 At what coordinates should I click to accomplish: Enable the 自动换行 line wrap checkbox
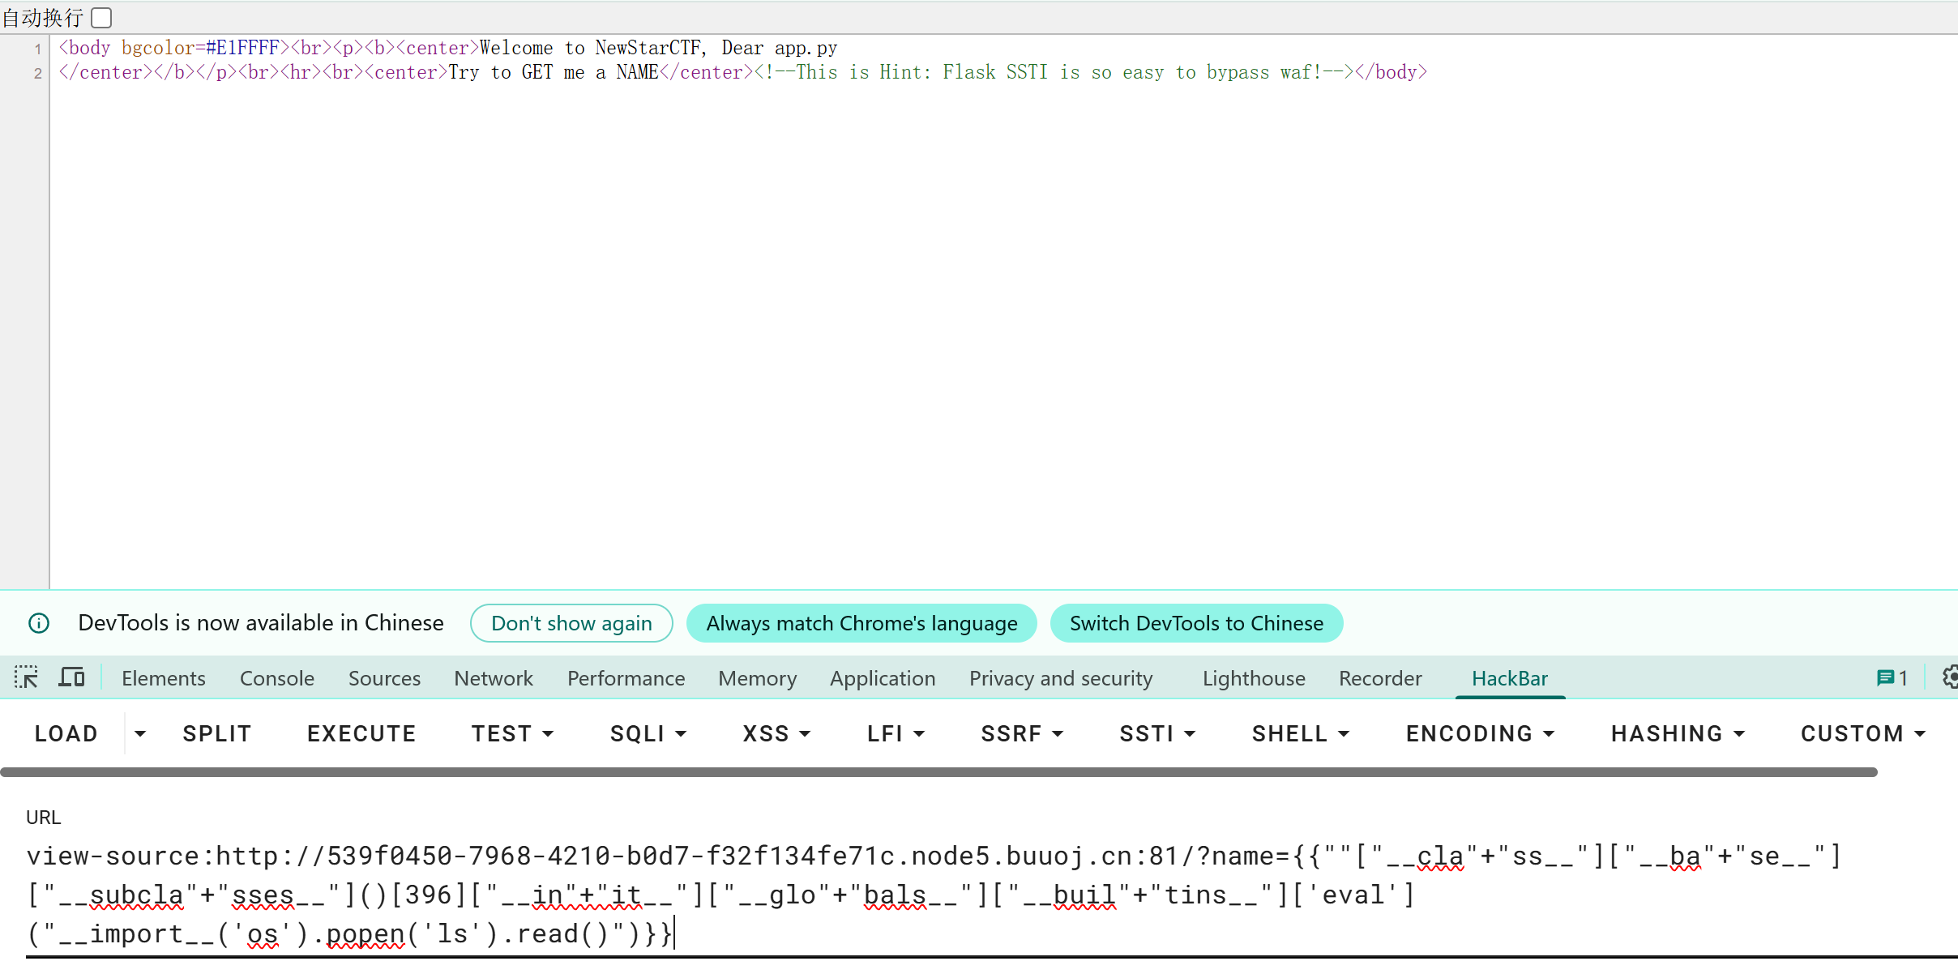[x=102, y=17]
